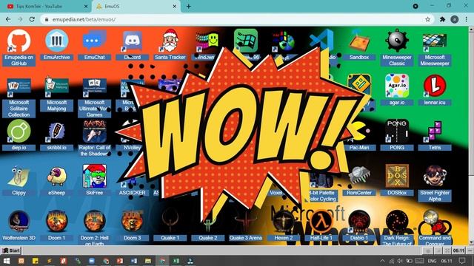Launch Street Fighter Alpha

pos(435,183)
